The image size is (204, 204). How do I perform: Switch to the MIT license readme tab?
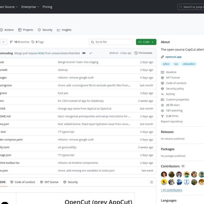[49, 182]
